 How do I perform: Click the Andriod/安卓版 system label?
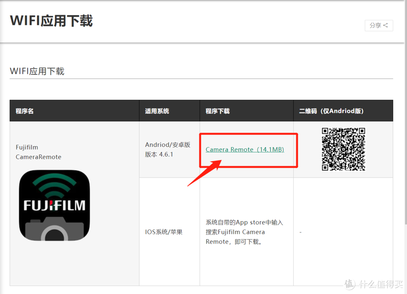(x=167, y=145)
